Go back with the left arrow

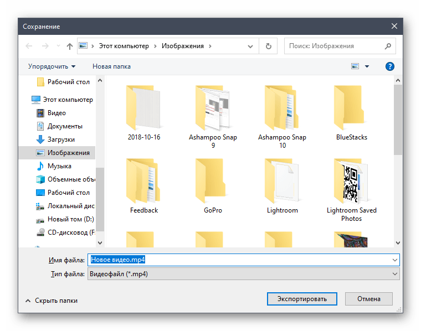[29, 46]
